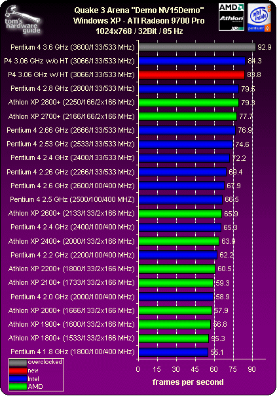Screen dimensions: 277x396
Task: Click the value 59.3
Action: point(223,283)
